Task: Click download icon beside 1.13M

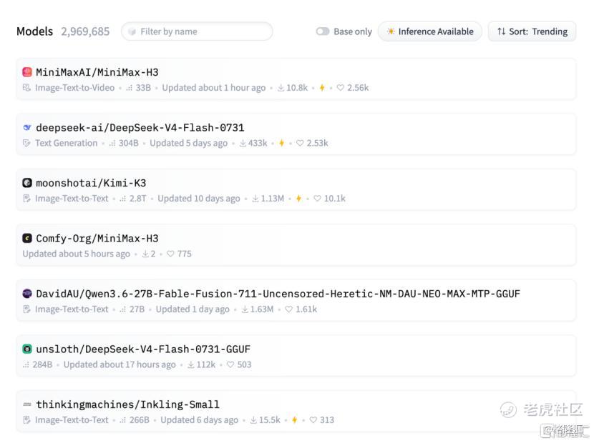Action: (255, 199)
